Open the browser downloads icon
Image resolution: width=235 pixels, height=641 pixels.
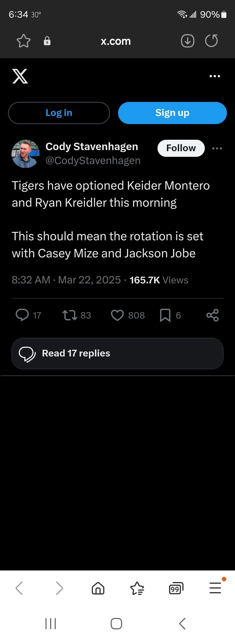[187, 41]
